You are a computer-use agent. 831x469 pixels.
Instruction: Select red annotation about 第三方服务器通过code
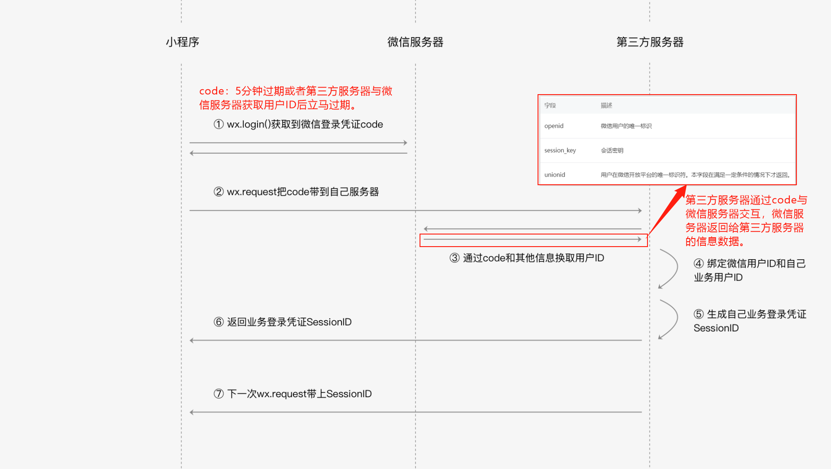coord(746,221)
